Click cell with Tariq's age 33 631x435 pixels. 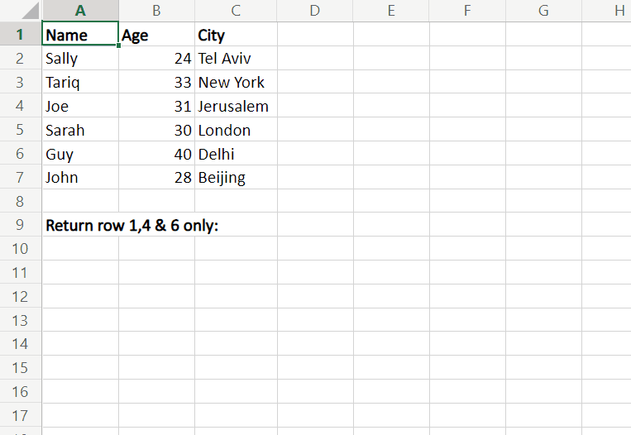[156, 83]
